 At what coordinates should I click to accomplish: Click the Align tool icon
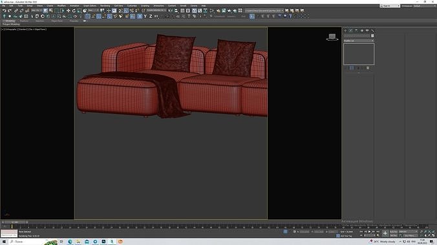coord(176,10)
